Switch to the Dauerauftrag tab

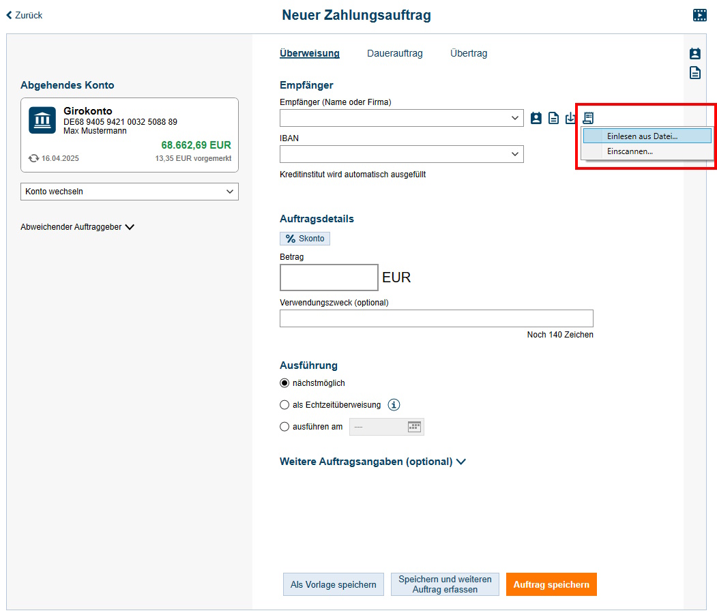(x=394, y=53)
